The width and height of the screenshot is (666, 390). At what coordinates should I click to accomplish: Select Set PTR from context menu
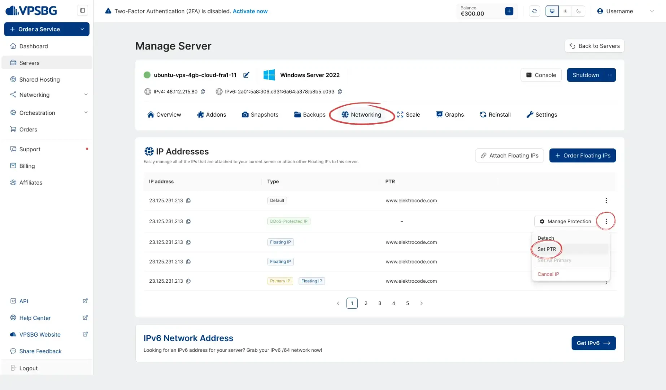[x=547, y=249]
